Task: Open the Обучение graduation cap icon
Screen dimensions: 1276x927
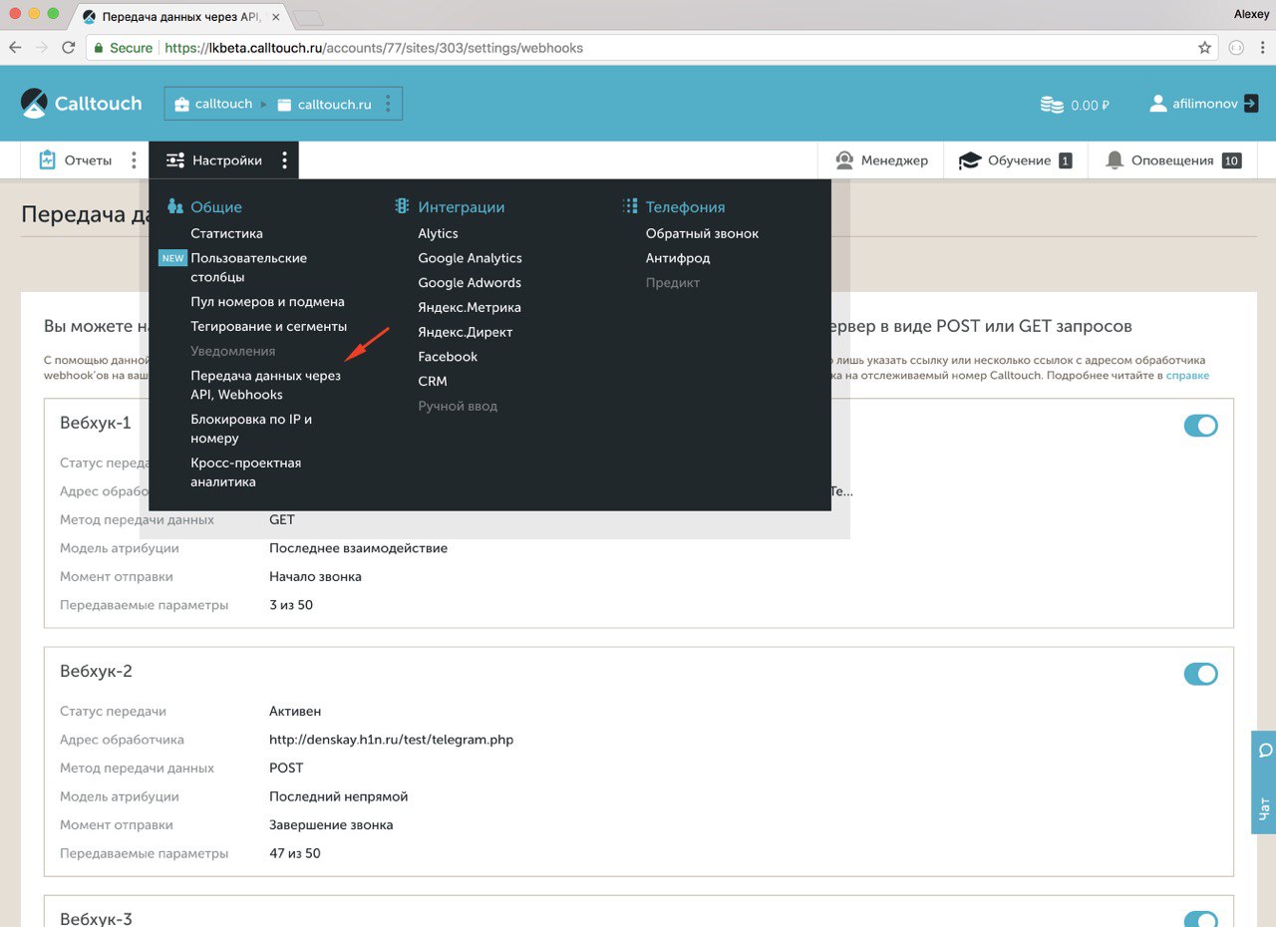Action: pyautogui.click(x=969, y=160)
